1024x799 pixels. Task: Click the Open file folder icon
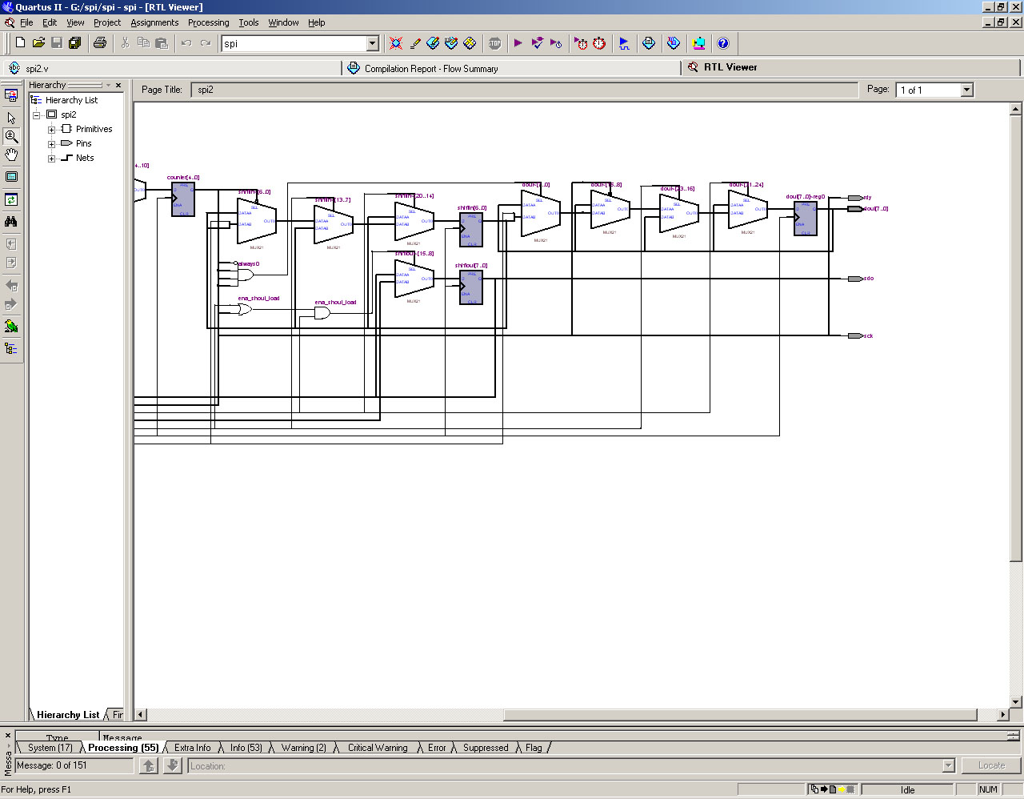click(x=38, y=43)
